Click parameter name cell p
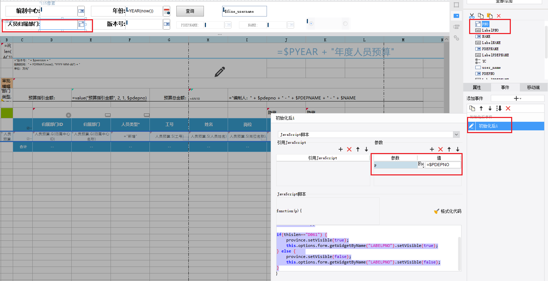This screenshot has width=548, height=281. pyautogui.click(x=395, y=165)
